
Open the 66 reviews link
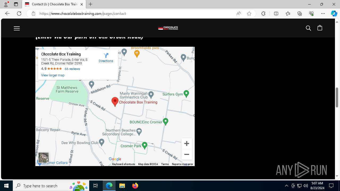72,69
